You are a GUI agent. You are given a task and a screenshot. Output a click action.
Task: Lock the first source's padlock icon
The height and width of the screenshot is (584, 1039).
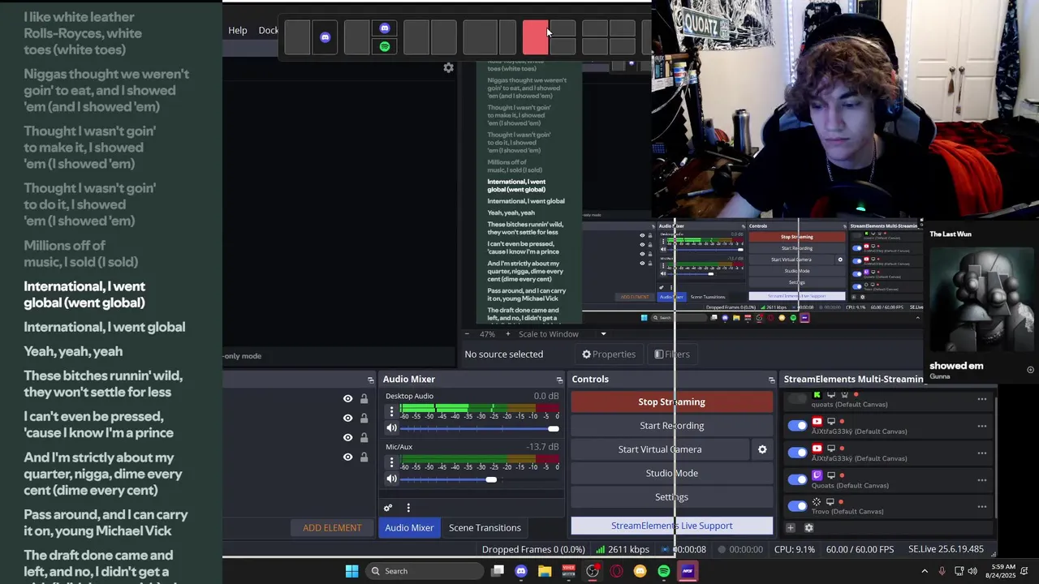point(364,398)
